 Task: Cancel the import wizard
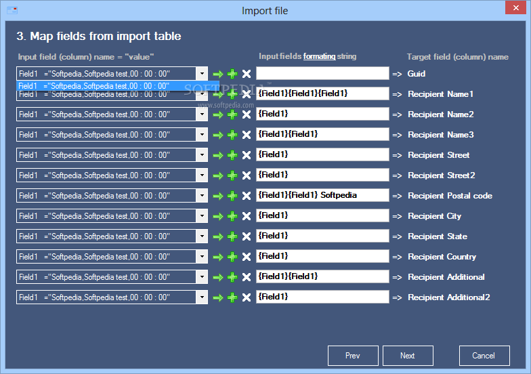click(484, 356)
